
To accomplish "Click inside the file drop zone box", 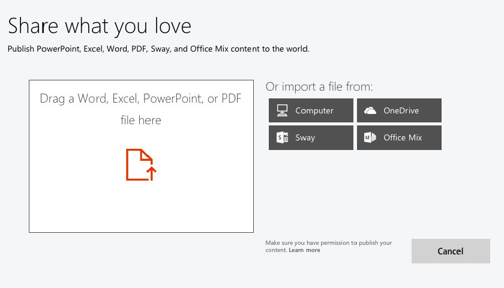I will click(141, 156).
